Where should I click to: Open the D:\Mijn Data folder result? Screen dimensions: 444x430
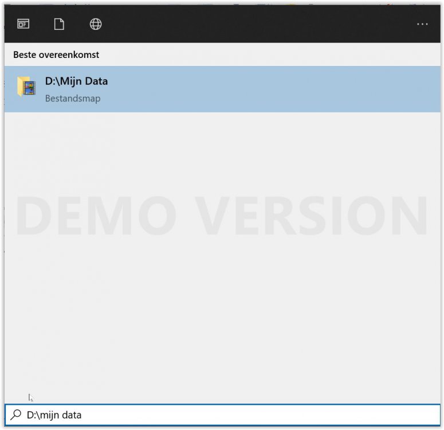click(x=222, y=89)
